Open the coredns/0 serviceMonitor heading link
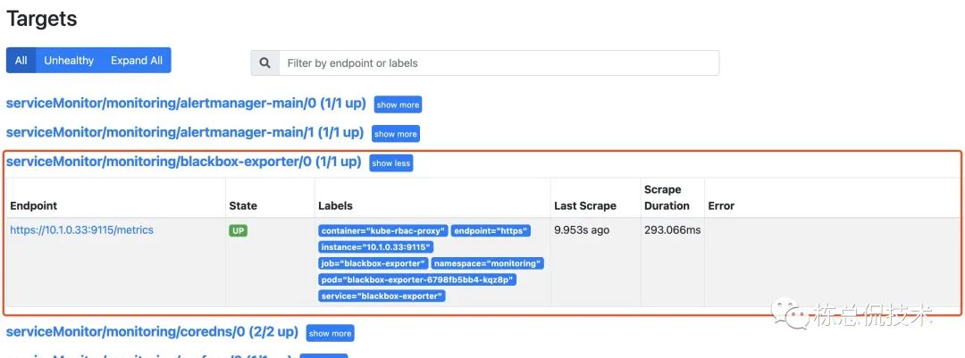Viewport: 965px width, 358px height. click(152, 331)
